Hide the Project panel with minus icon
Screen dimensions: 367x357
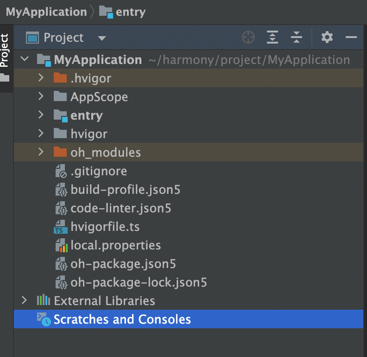tap(351, 37)
